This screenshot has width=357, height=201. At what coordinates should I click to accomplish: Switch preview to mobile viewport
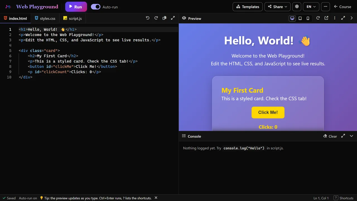coord(308,18)
